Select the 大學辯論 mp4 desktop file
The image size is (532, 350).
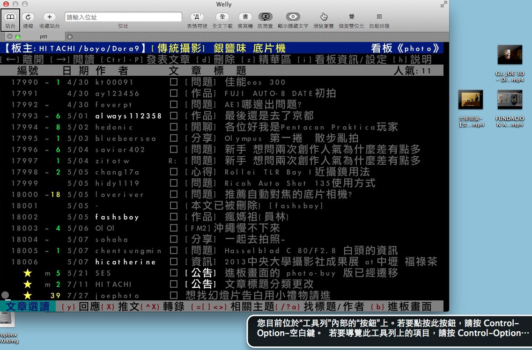pos(471,109)
